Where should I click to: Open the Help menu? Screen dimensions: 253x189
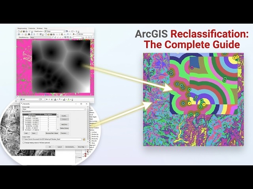tap(46, 28)
